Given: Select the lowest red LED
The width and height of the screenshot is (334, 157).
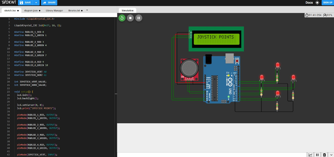Looking at the screenshot, I should click(x=278, y=95).
